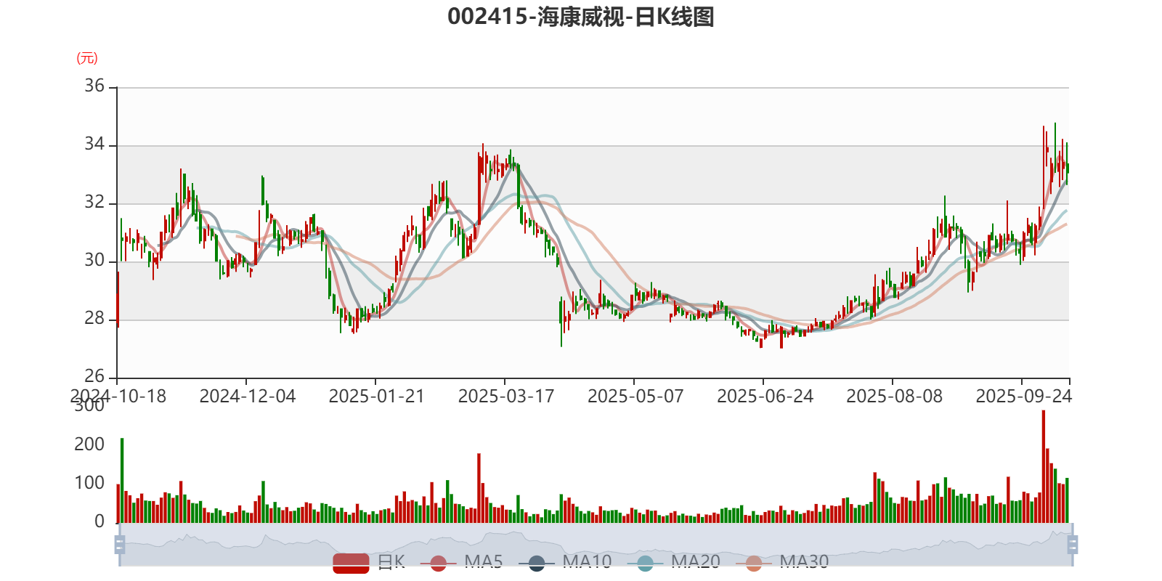The image size is (1162, 581).
Task: Click the tallest red volume bar near 300
Action: click(x=1044, y=466)
